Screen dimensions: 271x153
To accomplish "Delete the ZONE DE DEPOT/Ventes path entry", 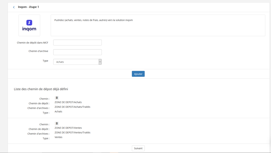I will point(57,123).
